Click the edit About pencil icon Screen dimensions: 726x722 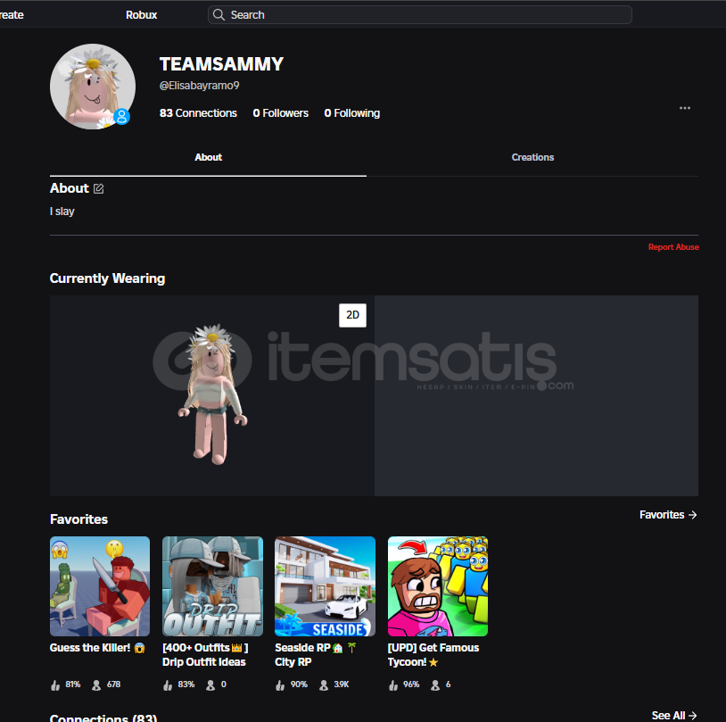coord(99,188)
